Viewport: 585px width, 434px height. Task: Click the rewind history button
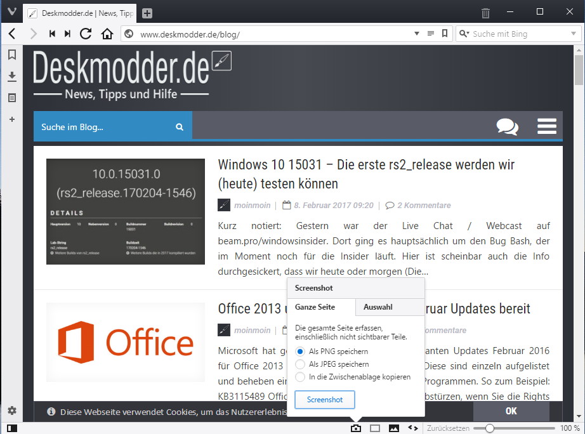(52, 34)
